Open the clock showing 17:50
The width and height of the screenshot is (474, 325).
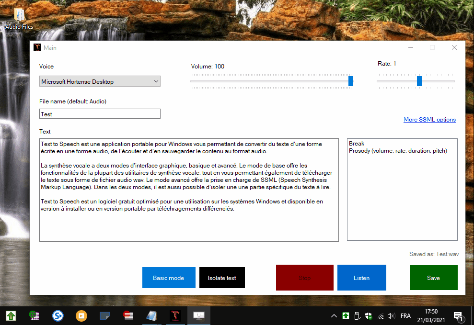[x=431, y=315]
